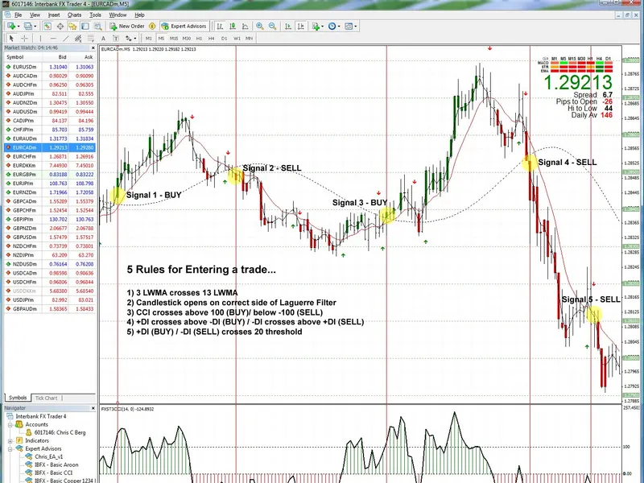Select the EURCADm row in Market Watch
644x483 pixels.
(x=50, y=147)
